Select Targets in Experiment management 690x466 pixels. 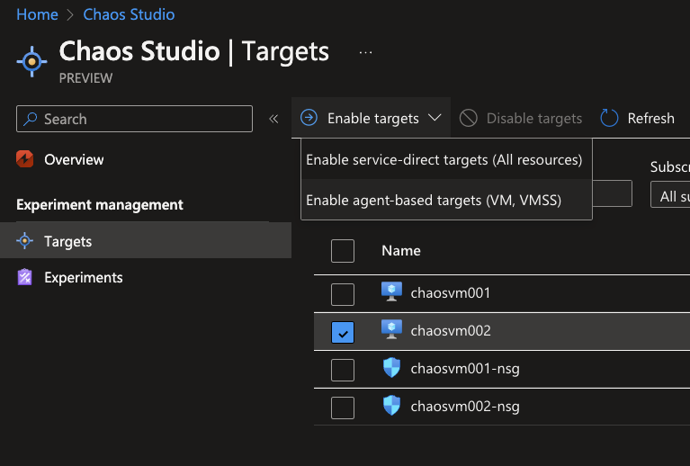(x=146, y=240)
